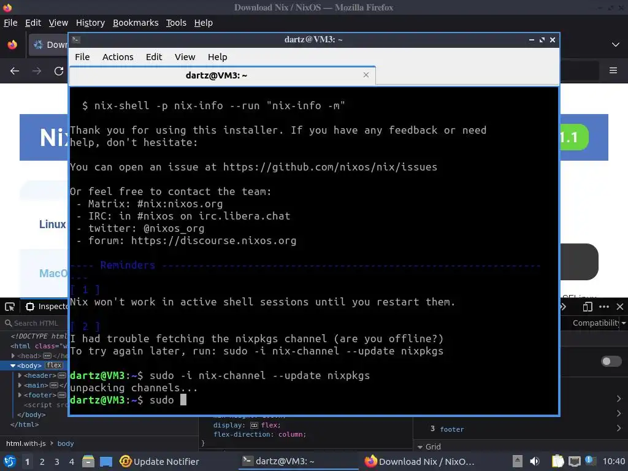This screenshot has height=471, width=628.
Task: Expand the header node in Inspector
Action: [20, 375]
